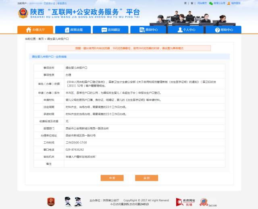The width and height of the screenshot is (258, 209).
Task: Click the blue section heading 业务指南
Action: (x=49, y=56)
